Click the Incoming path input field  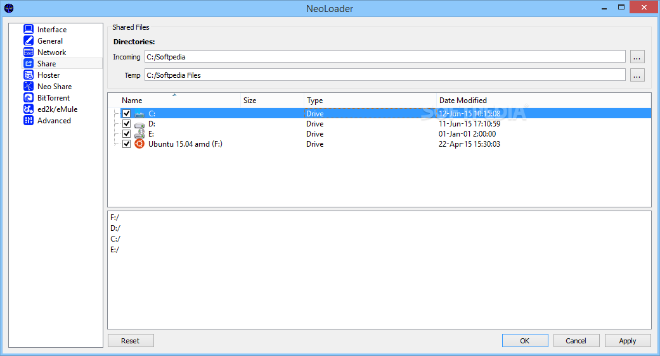coord(385,57)
